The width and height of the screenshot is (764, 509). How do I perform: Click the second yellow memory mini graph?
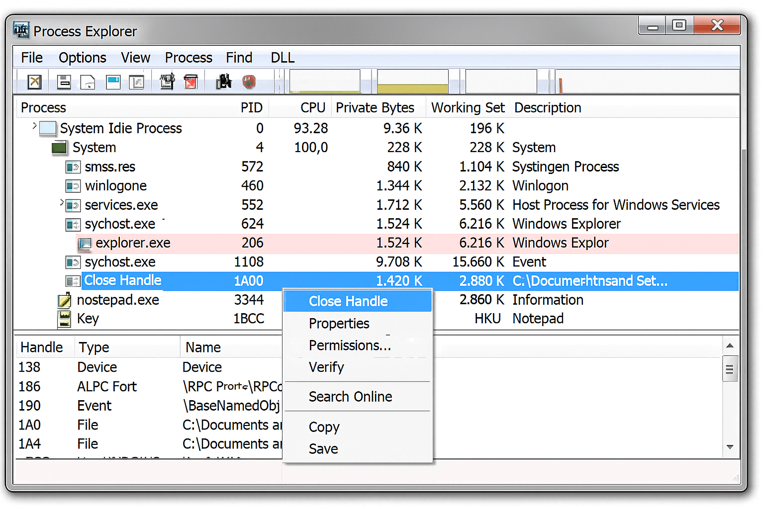[x=413, y=82]
